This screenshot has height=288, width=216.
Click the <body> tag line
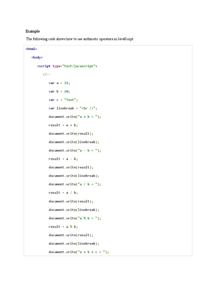click(37, 57)
